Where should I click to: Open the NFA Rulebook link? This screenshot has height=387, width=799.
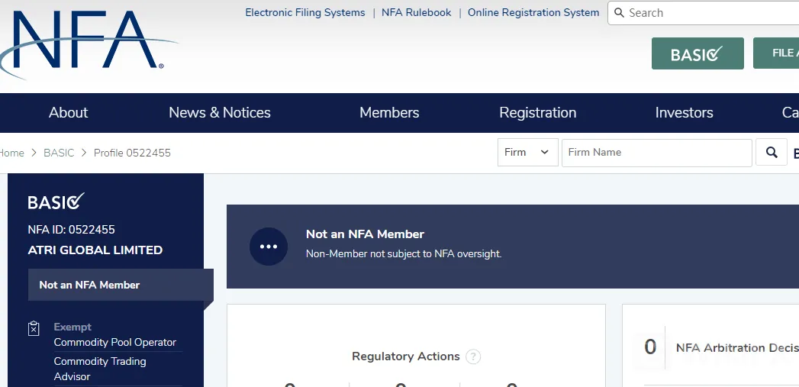pyautogui.click(x=417, y=13)
